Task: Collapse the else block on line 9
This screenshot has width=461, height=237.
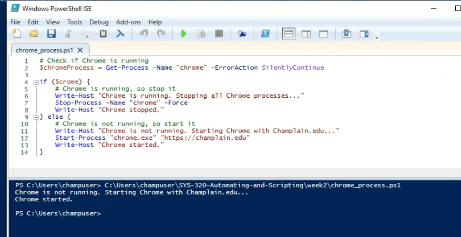Action: click(36, 117)
